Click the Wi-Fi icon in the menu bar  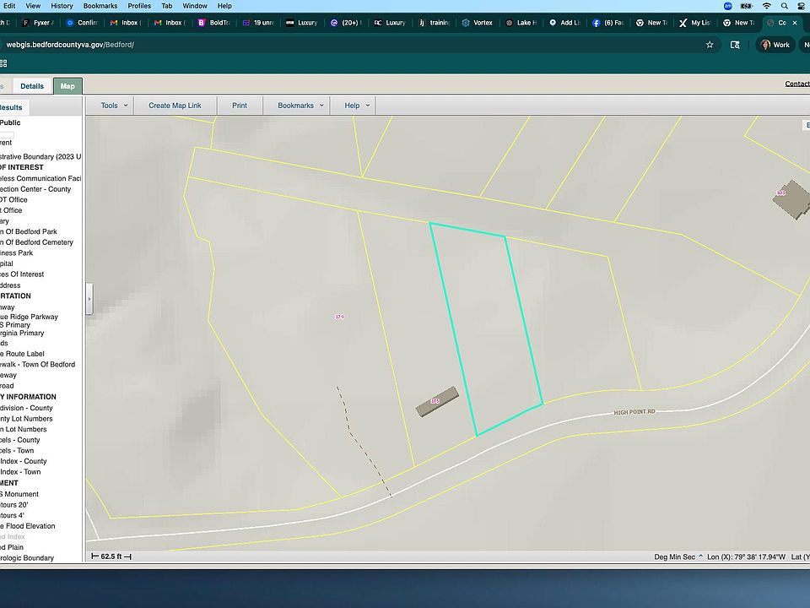click(766, 6)
